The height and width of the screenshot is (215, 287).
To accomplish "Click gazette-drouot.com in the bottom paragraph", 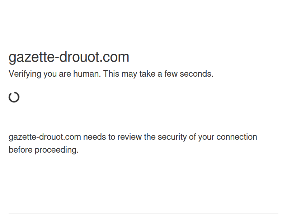I will 44,137.
